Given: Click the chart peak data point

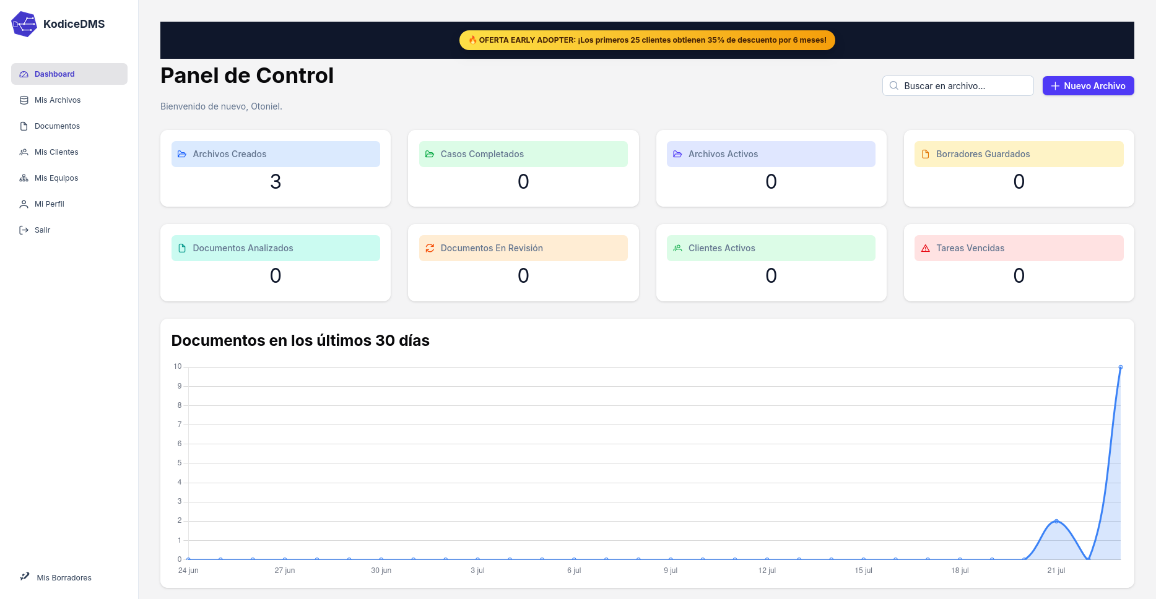Looking at the screenshot, I should (x=1120, y=368).
